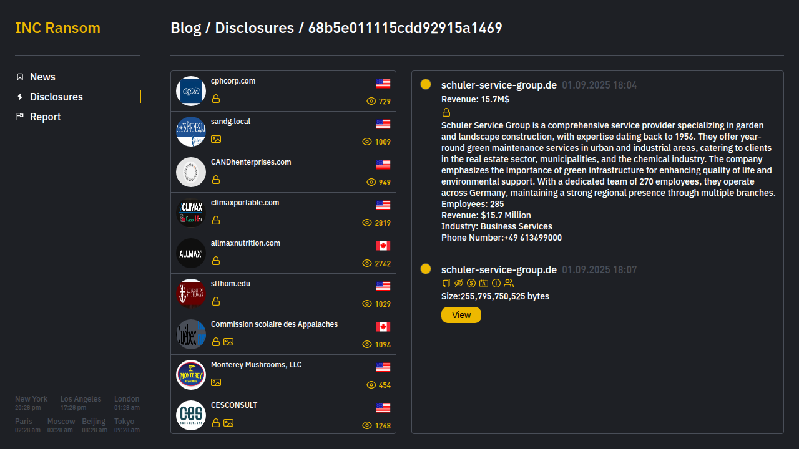Click the CANDhenterprises.com circular logo
Viewport: 799px width, 449px height.
coord(191,172)
